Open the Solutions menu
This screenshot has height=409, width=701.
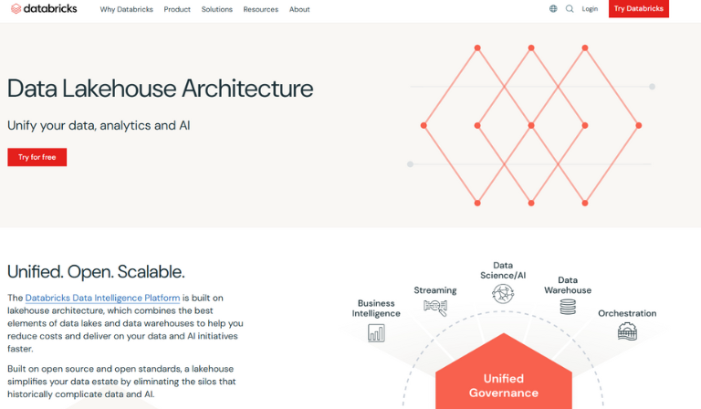click(x=217, y=9)
